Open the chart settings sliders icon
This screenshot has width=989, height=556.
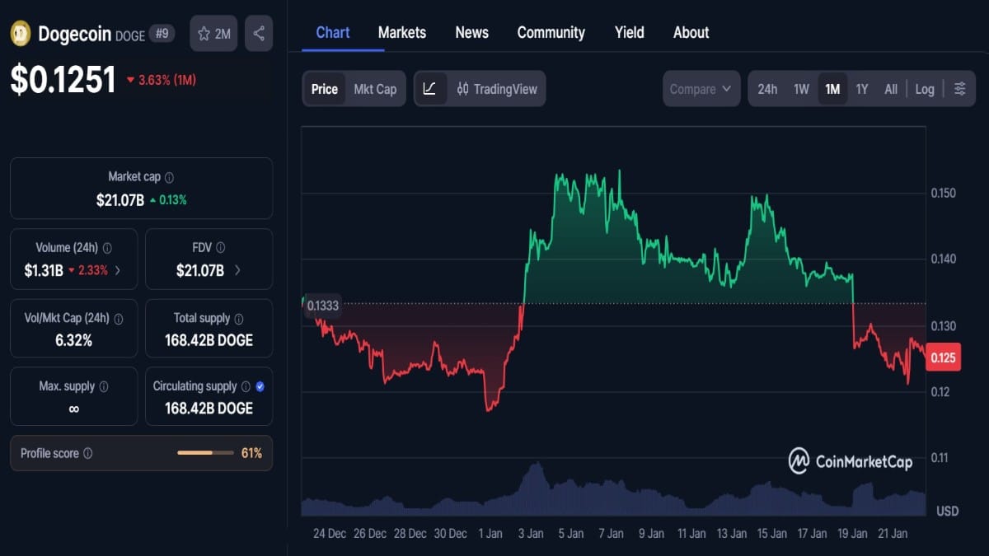click(x=959, y=88)
